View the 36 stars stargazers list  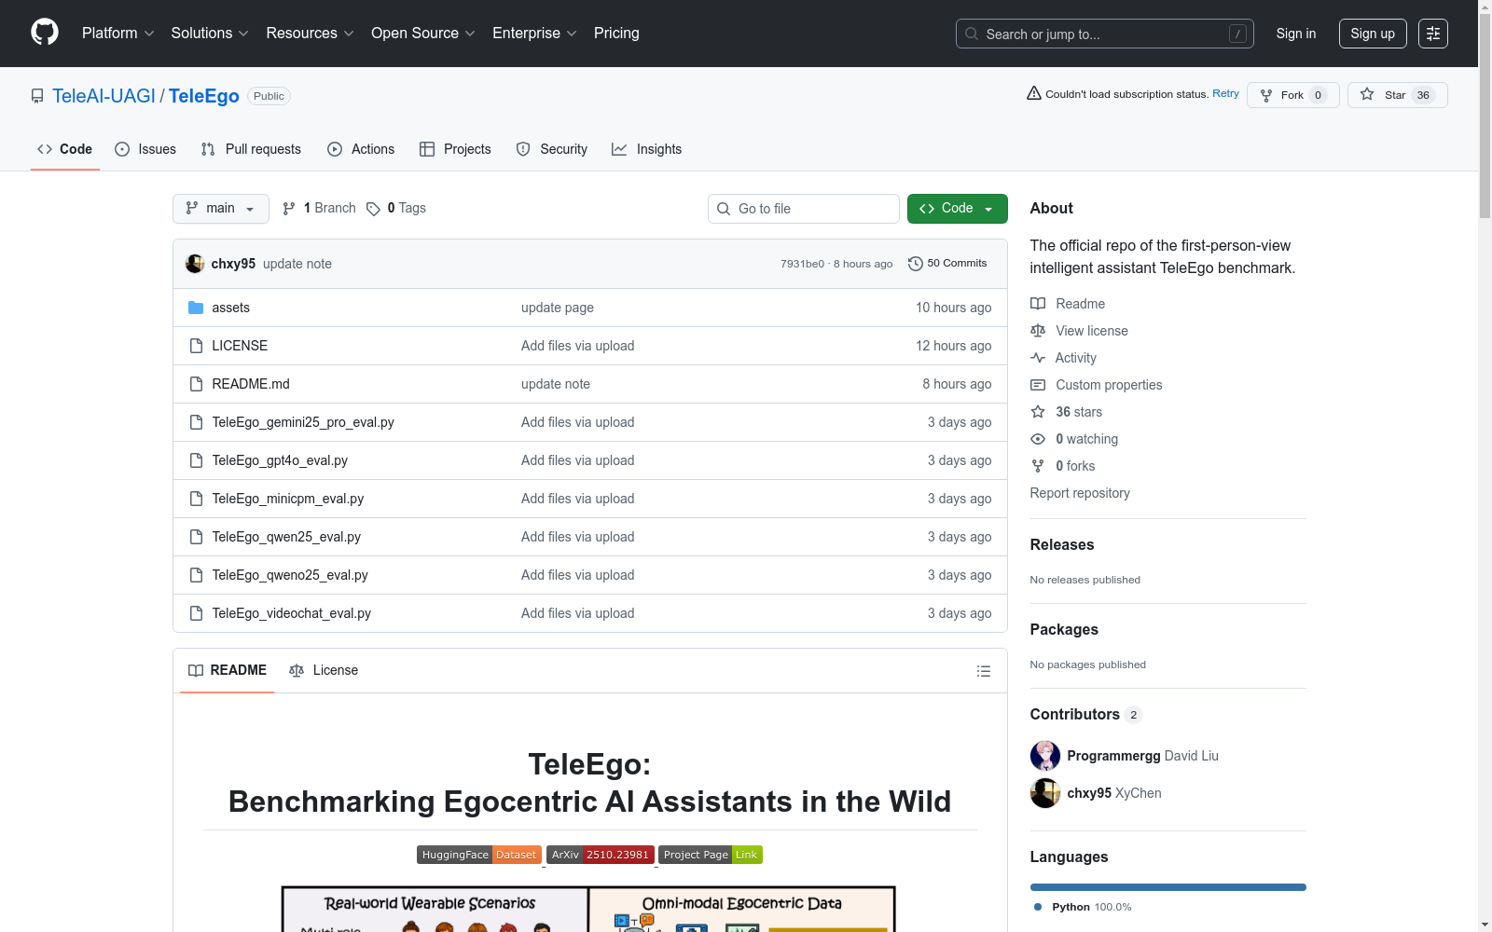pyautogui.click(x=1067, y=412)
